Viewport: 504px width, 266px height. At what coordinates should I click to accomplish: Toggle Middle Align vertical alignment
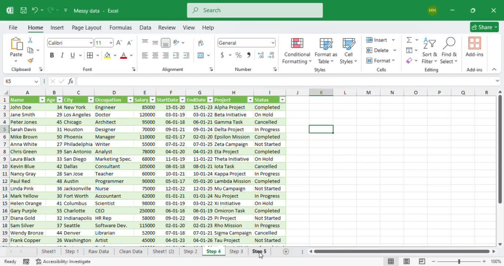[155, 42]
